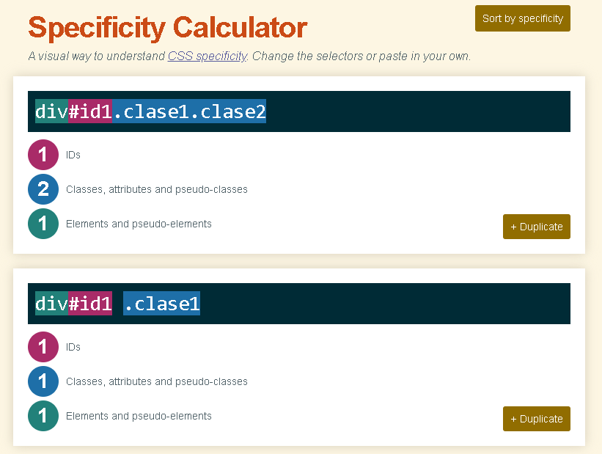This screenshot has width=602, height=454.
Task: Open the CSS specificity link
Action: [208, 56]
